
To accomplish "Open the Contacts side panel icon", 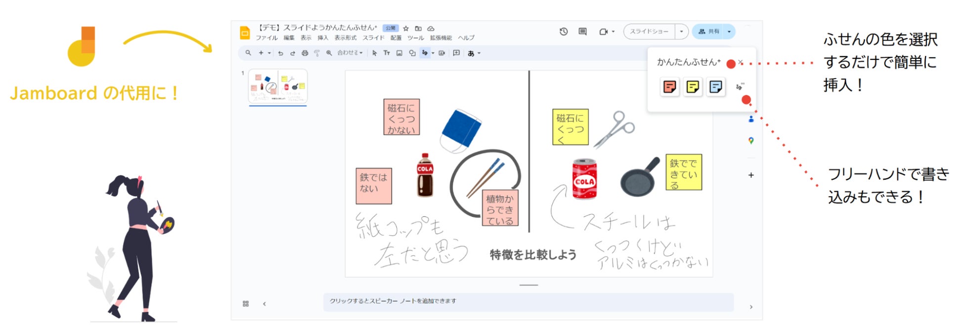I will point(751,119).
